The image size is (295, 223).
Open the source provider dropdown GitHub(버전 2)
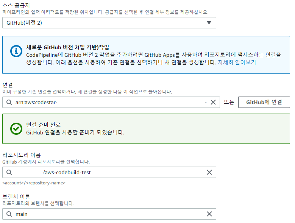coord(109,23)
